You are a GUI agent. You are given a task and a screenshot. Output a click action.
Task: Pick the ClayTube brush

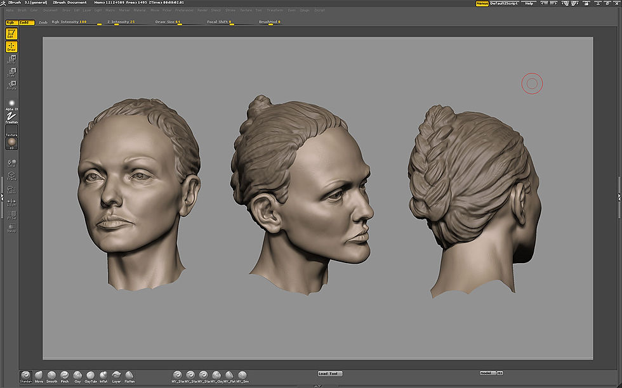pos(91,376)
